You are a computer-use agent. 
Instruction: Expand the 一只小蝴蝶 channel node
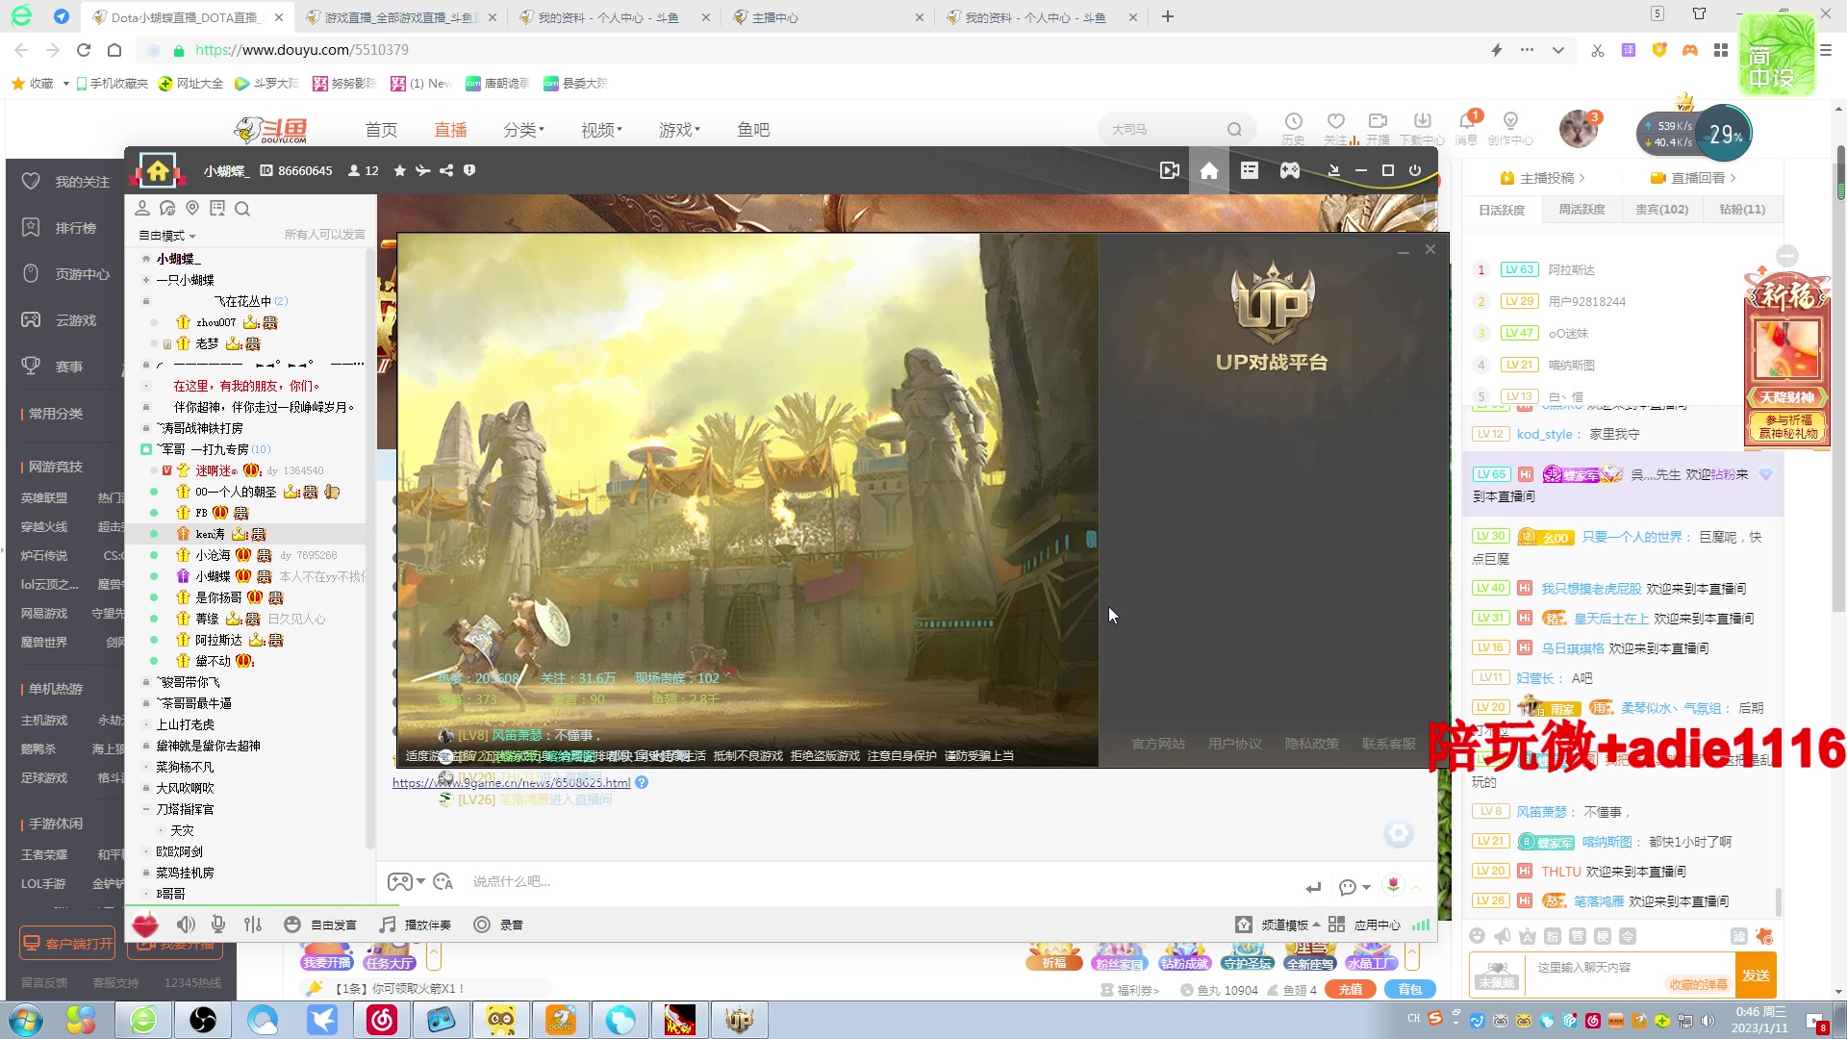tap(146, 280)
